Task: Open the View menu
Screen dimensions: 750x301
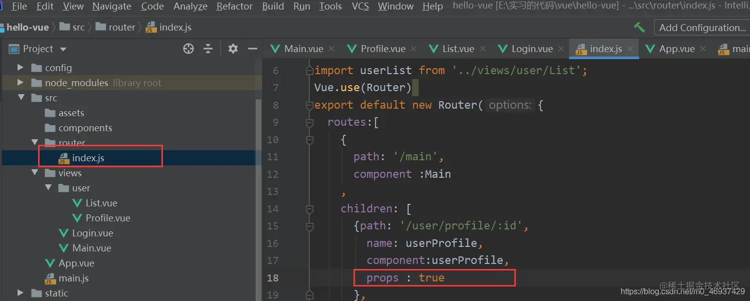Action: (x=73, y=7)
